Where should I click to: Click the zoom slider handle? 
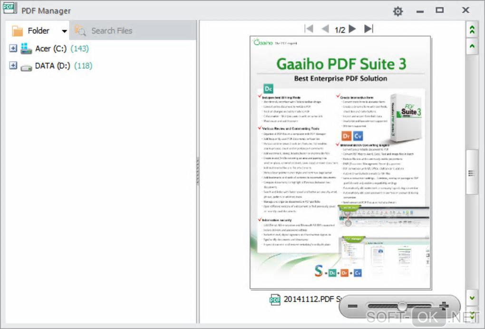click(402, 306)
